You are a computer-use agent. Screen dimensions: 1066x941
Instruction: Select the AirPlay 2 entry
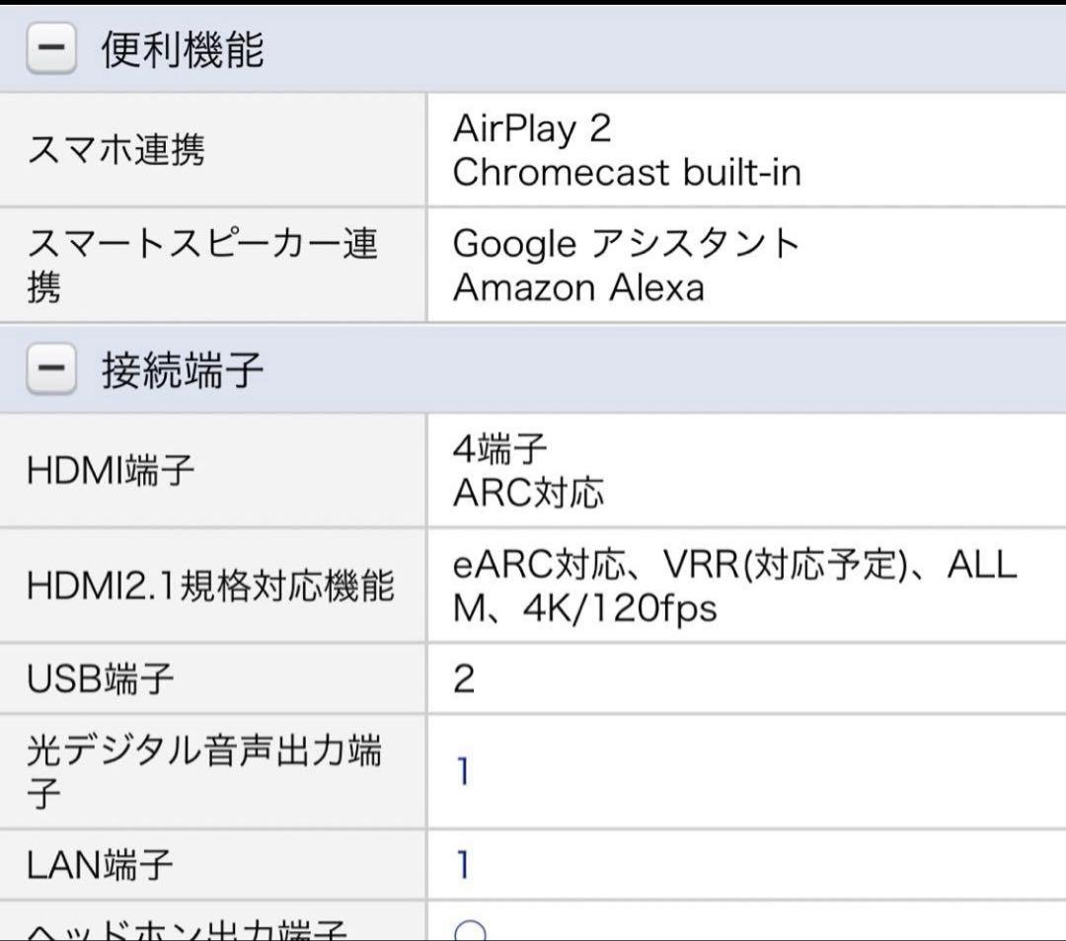(x=532, y=129)
